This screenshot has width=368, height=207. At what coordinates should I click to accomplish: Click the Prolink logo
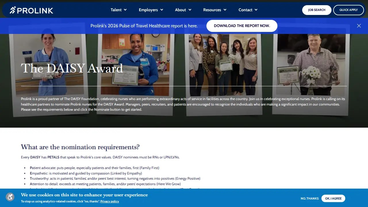coord(32,10)
